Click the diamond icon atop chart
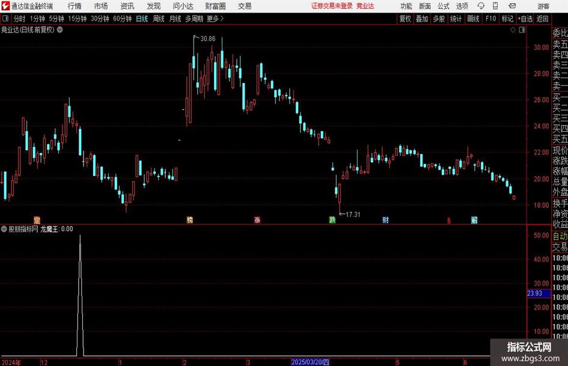 click(x=513, y=30)
